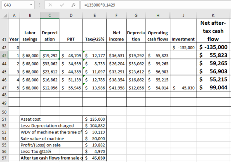Click depreciation cell showing $33,062 in column C

(49, 63)
